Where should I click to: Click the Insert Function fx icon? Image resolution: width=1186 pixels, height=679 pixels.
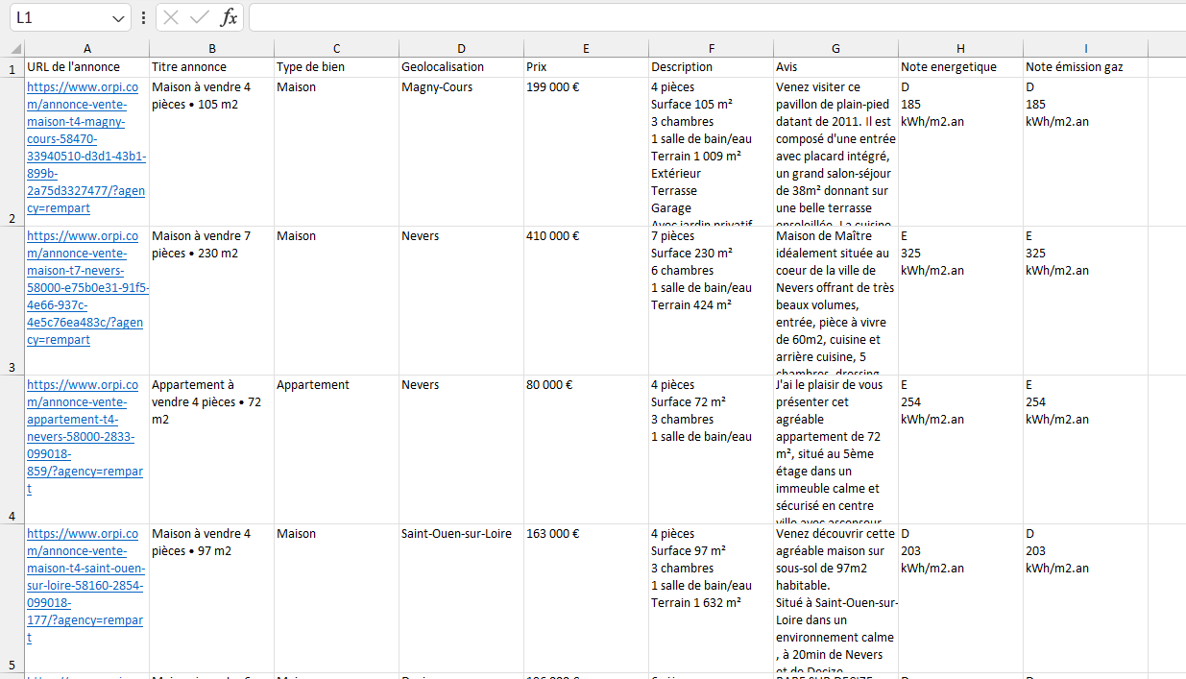[229, 17]
